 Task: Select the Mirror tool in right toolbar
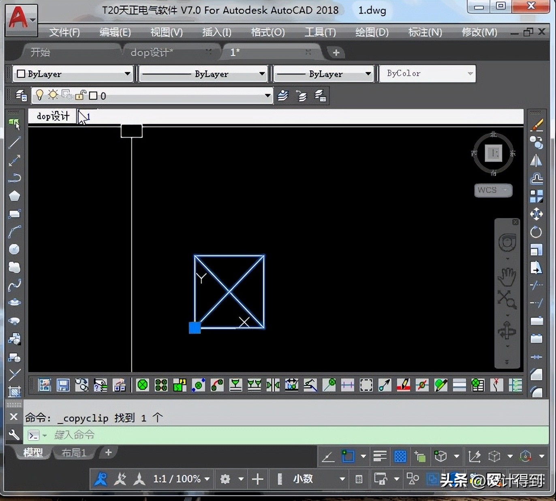click(536, 161)
